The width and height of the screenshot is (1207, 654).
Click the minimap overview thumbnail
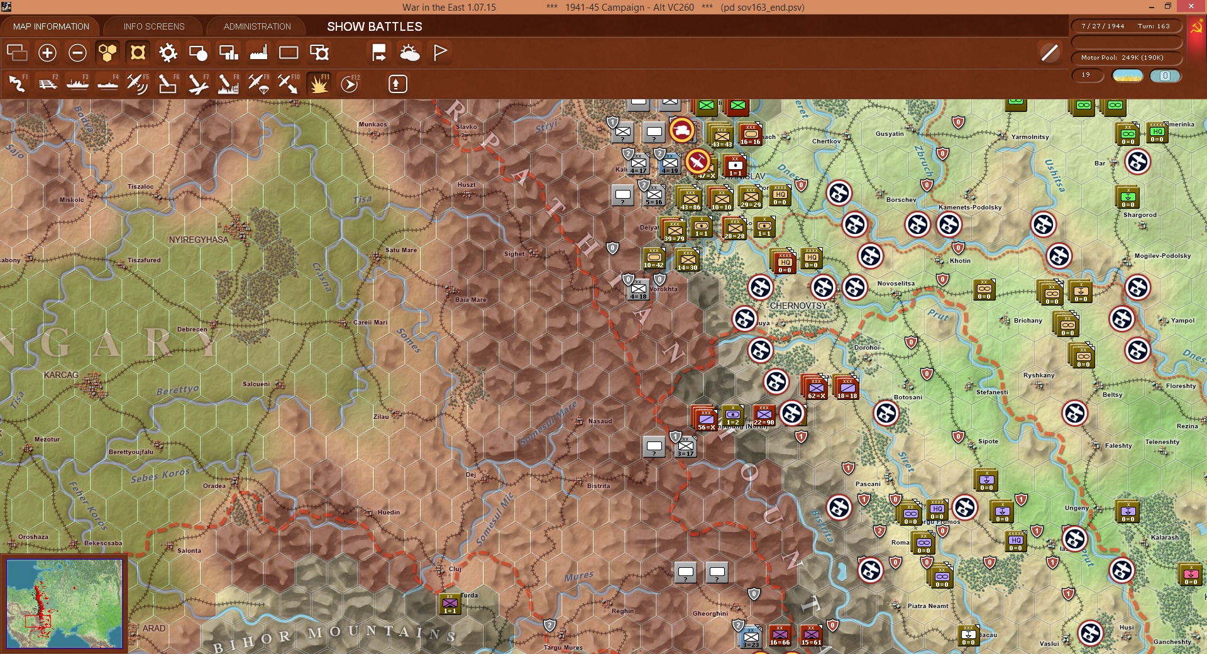[x=65, y=604]
